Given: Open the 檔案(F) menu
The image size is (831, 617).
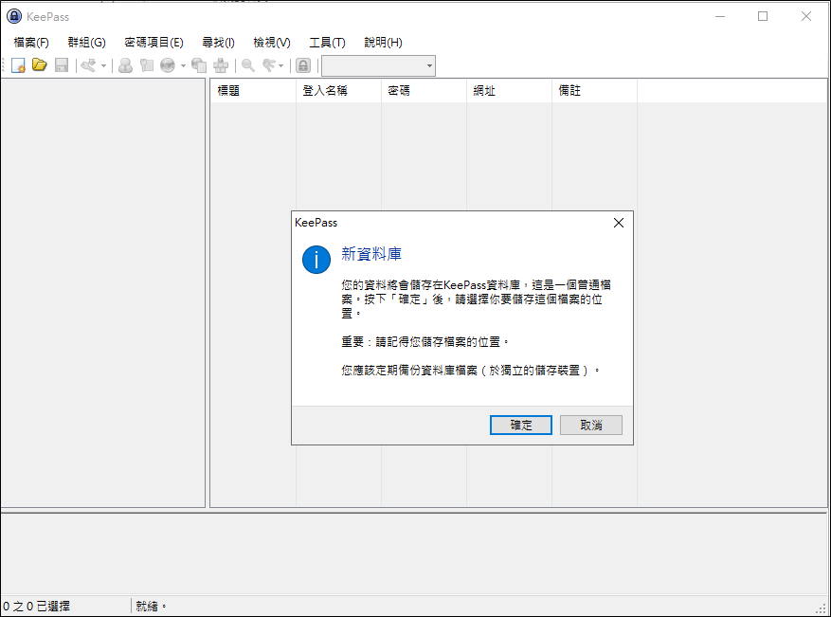Looking at the screenshot, I should pyautogui.click(x=31, y=43).
